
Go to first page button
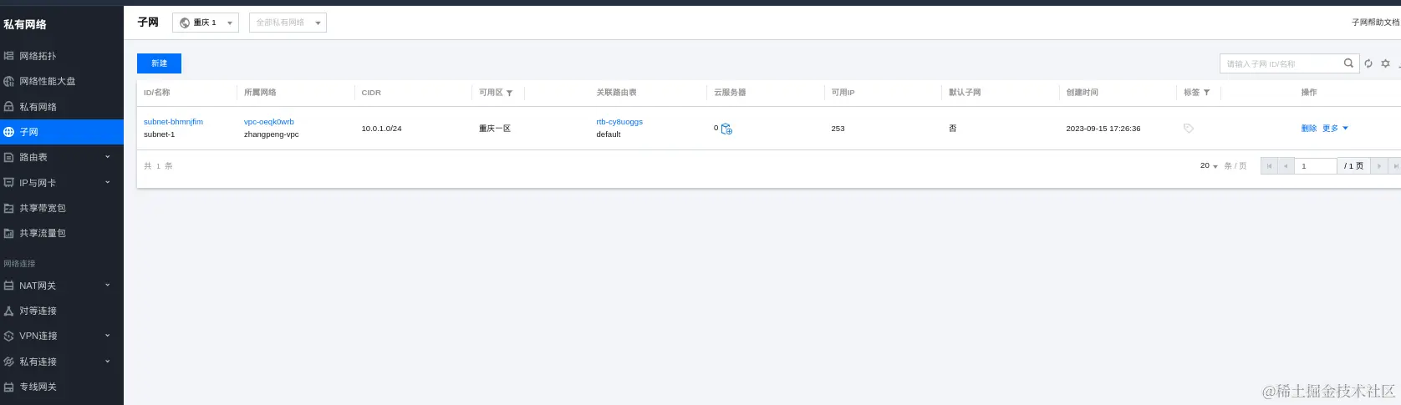coord(1269,166)
